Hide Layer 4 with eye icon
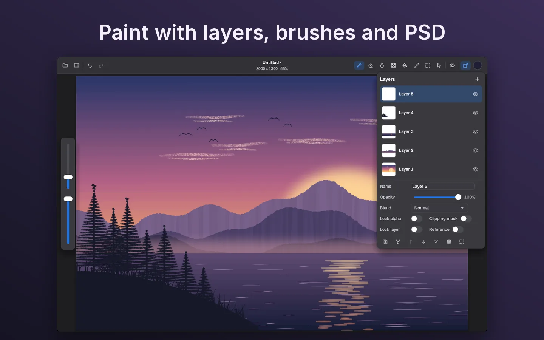This screenshot has width=544, height=340. [476, 113]
